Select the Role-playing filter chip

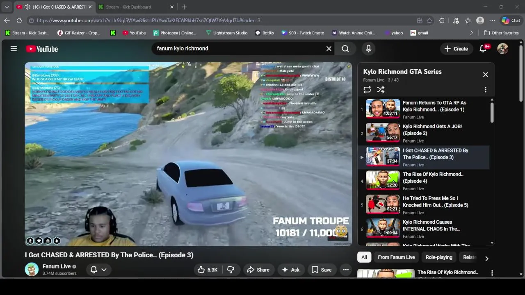[439, 257]
